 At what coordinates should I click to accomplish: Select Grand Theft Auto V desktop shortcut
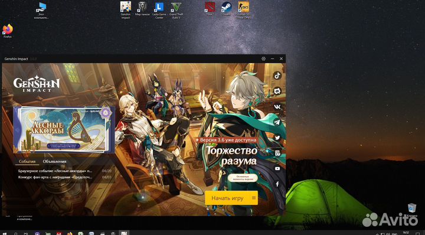click(176, 10)
